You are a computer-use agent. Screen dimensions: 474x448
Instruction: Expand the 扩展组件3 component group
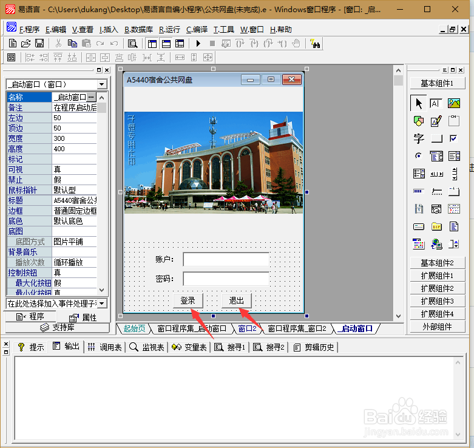tap(437, 300)
